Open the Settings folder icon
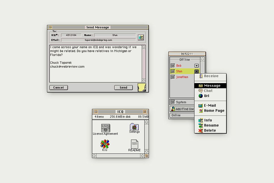The width and height of the screenshot is (274, 183). pyautogui.click(x=134, y=127)
